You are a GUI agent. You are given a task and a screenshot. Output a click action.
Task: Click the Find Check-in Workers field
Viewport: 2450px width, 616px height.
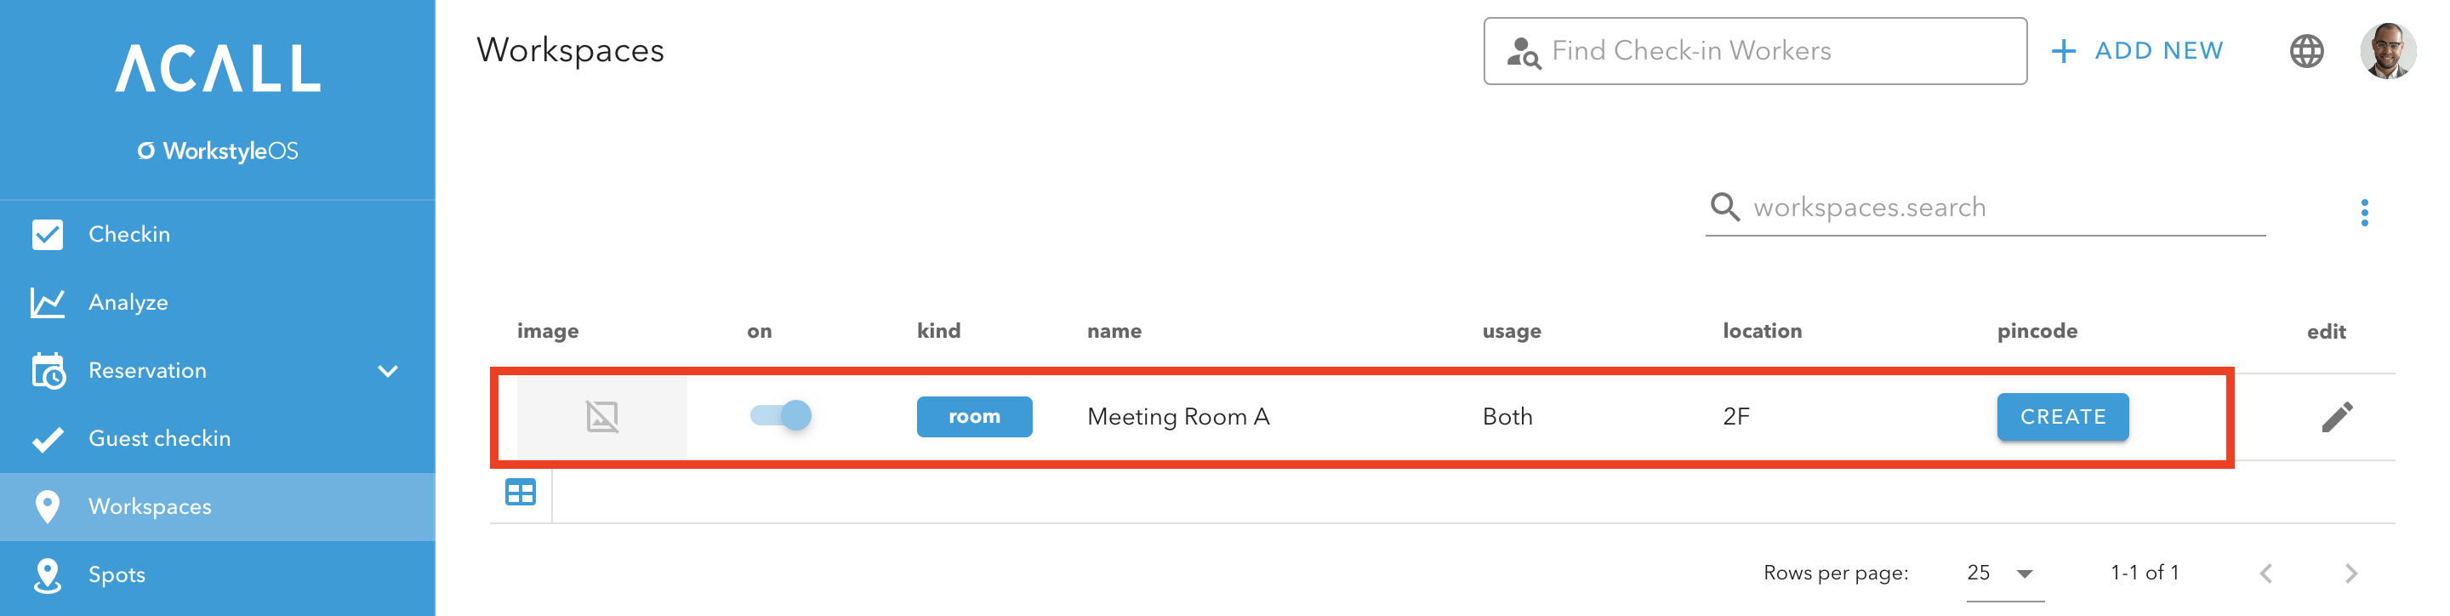click(1754, 50)
